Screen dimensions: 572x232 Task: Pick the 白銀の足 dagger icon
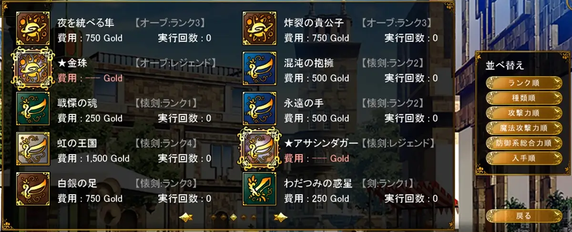click(x=33, y=189)
